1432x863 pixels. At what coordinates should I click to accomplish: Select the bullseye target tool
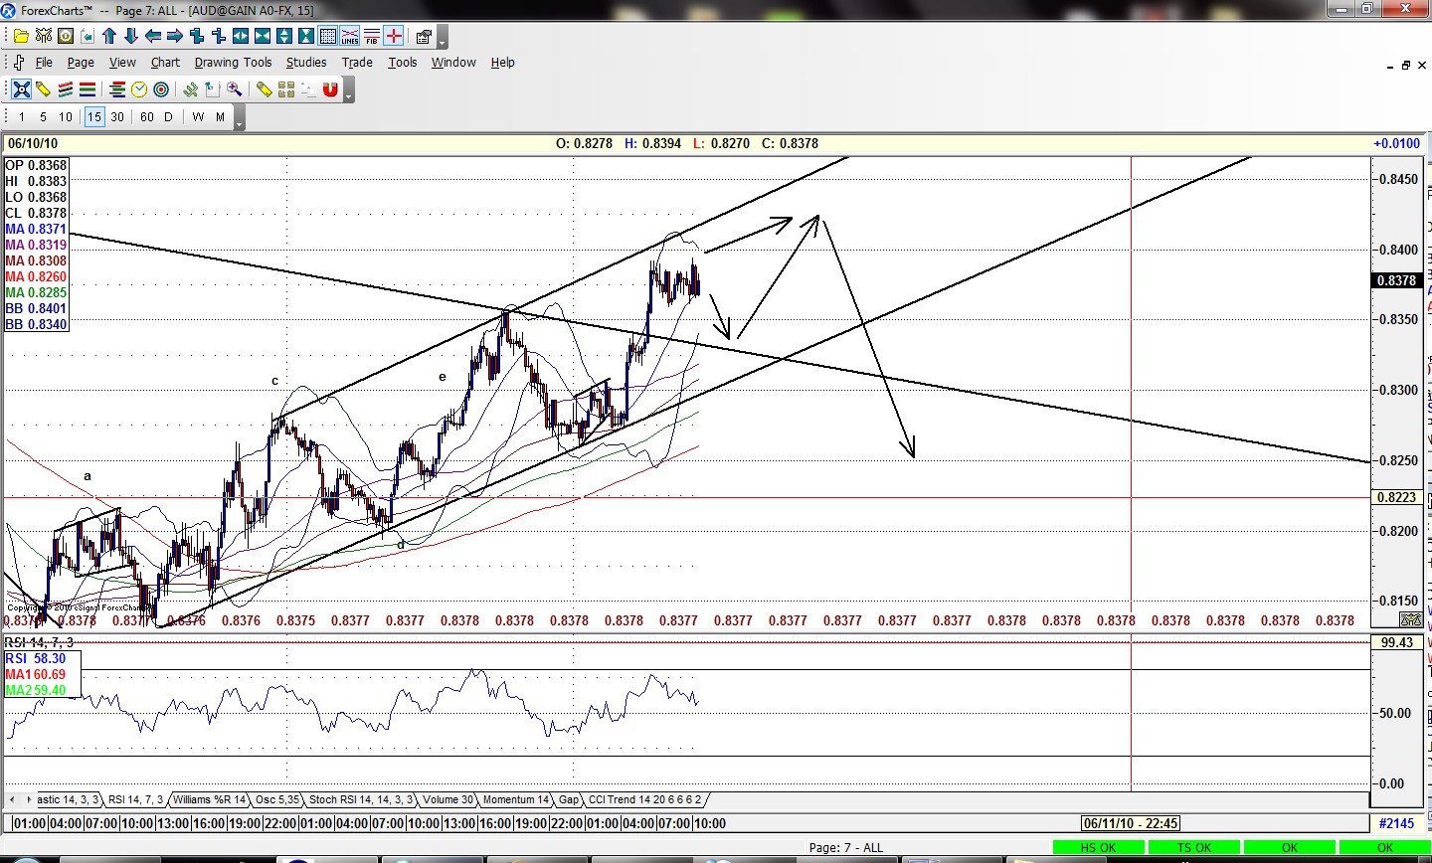coord(162,89)
